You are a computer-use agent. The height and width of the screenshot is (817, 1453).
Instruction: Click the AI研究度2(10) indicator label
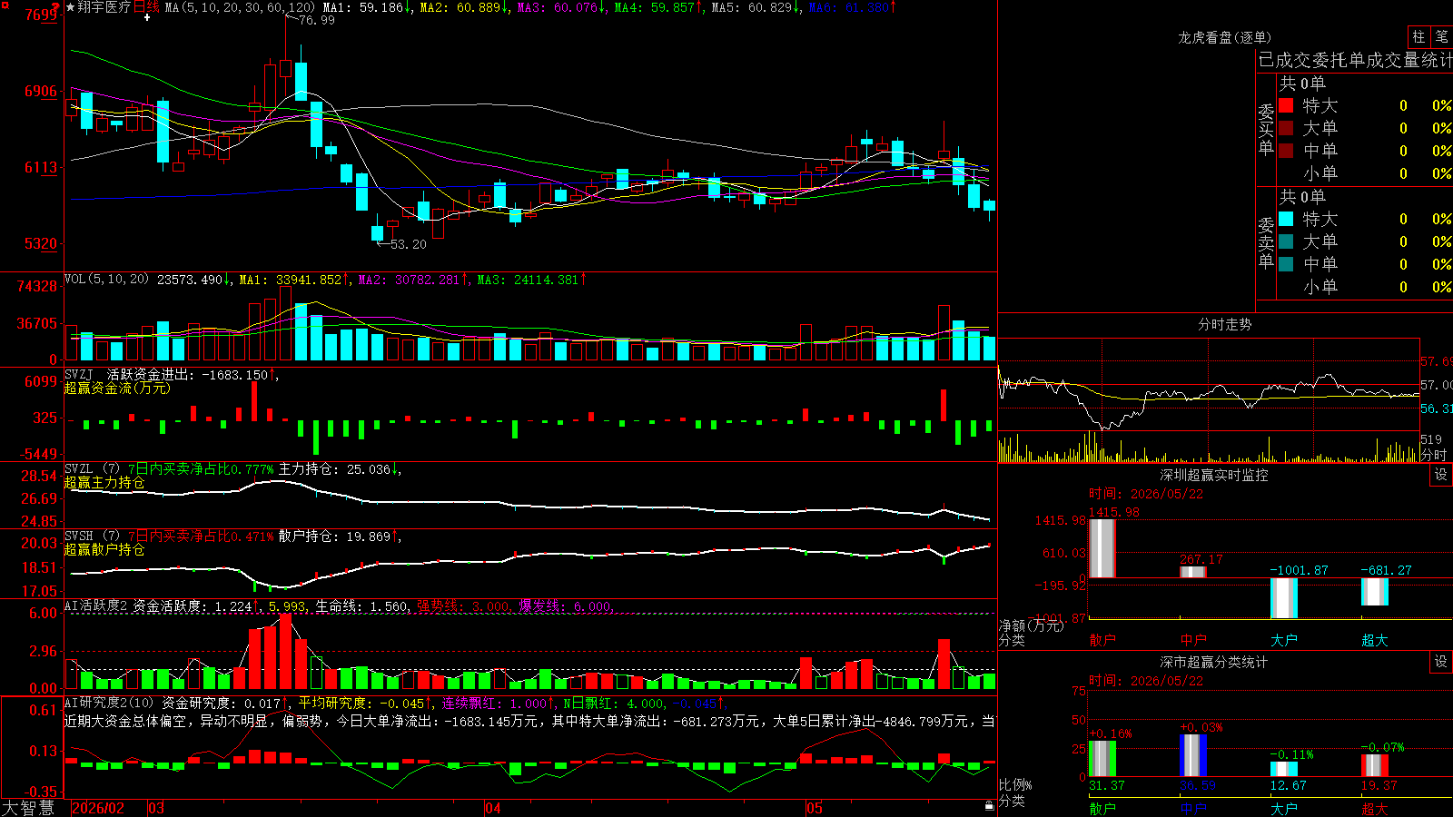click(x=109, y=703)
